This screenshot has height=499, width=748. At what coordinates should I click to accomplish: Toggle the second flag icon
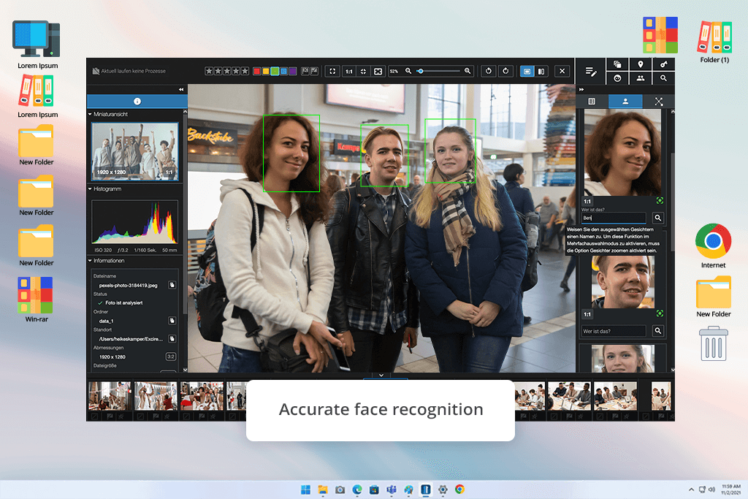[x=314, y=71]
